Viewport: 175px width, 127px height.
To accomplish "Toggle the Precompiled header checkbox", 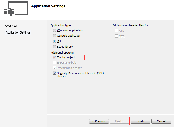I will tap(55, 68).
